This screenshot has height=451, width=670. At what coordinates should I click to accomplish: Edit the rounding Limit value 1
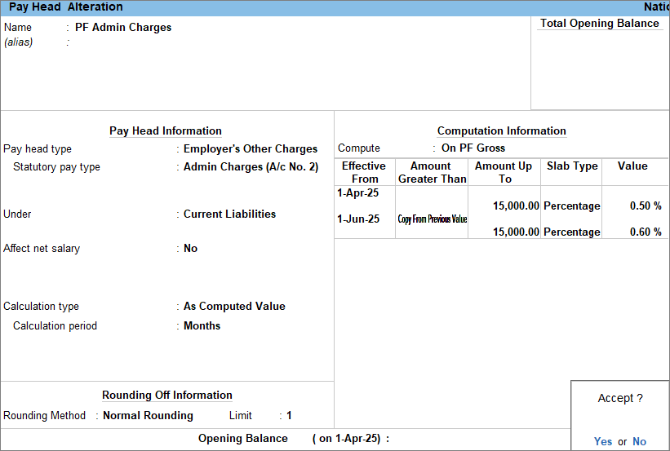pyautogui.click(x=289, y=416)
